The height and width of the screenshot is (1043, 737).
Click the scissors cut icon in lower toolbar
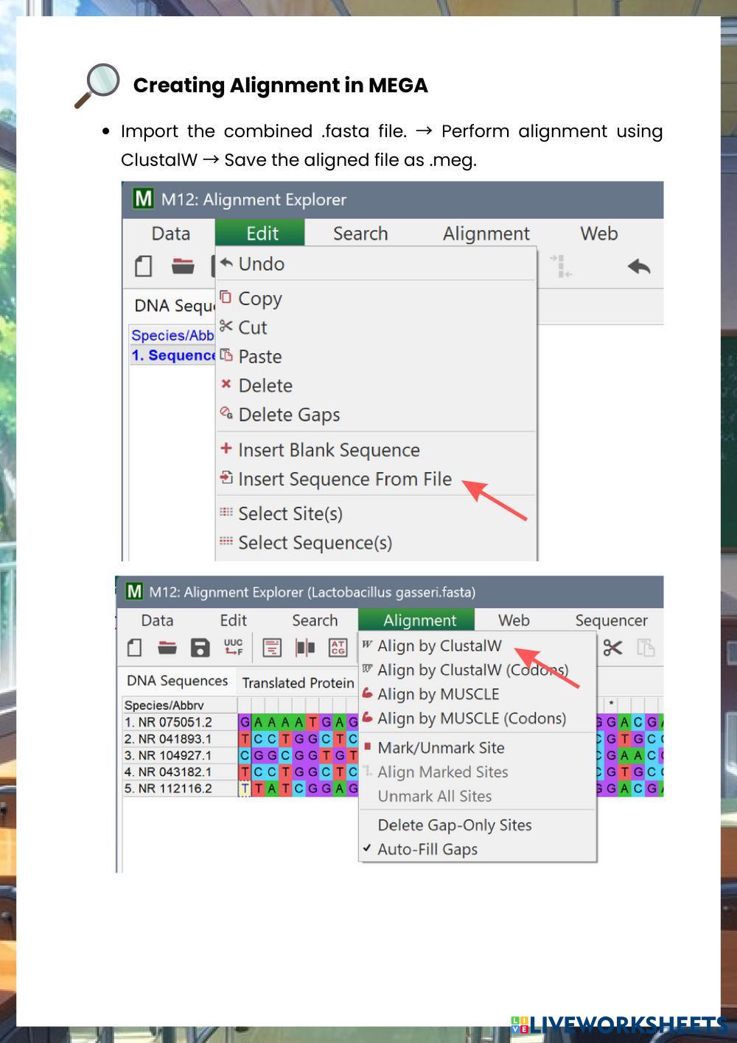point(612,648)
